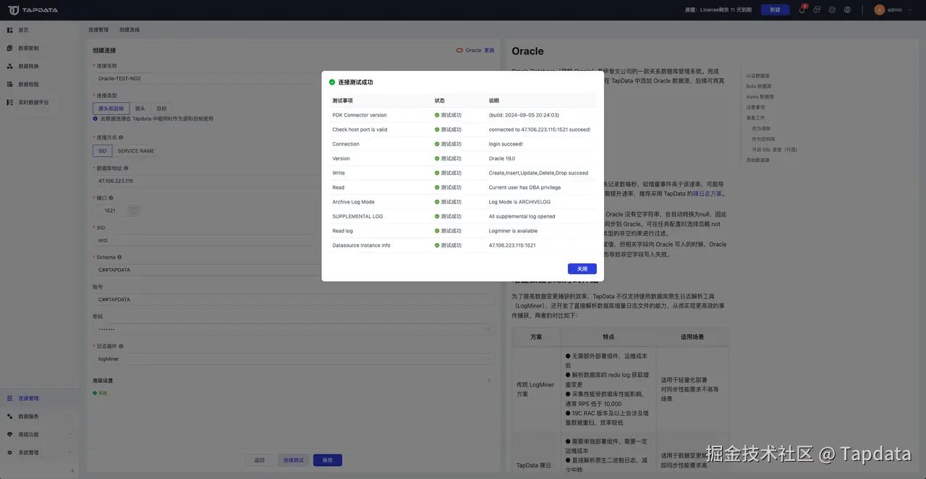The width and height of the screenshot is (926, 479).
Task: Click the 数据校验 sidebar icon
Action: click(10, 84)
